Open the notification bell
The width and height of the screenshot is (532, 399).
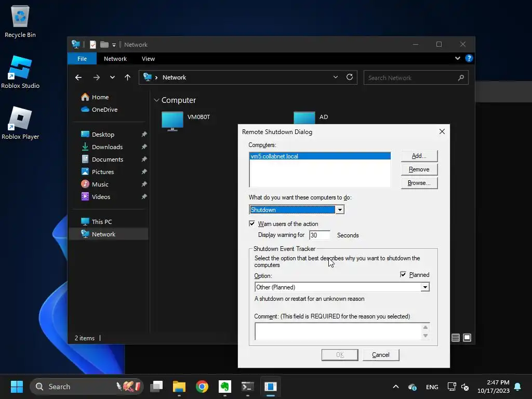point(518,387)
